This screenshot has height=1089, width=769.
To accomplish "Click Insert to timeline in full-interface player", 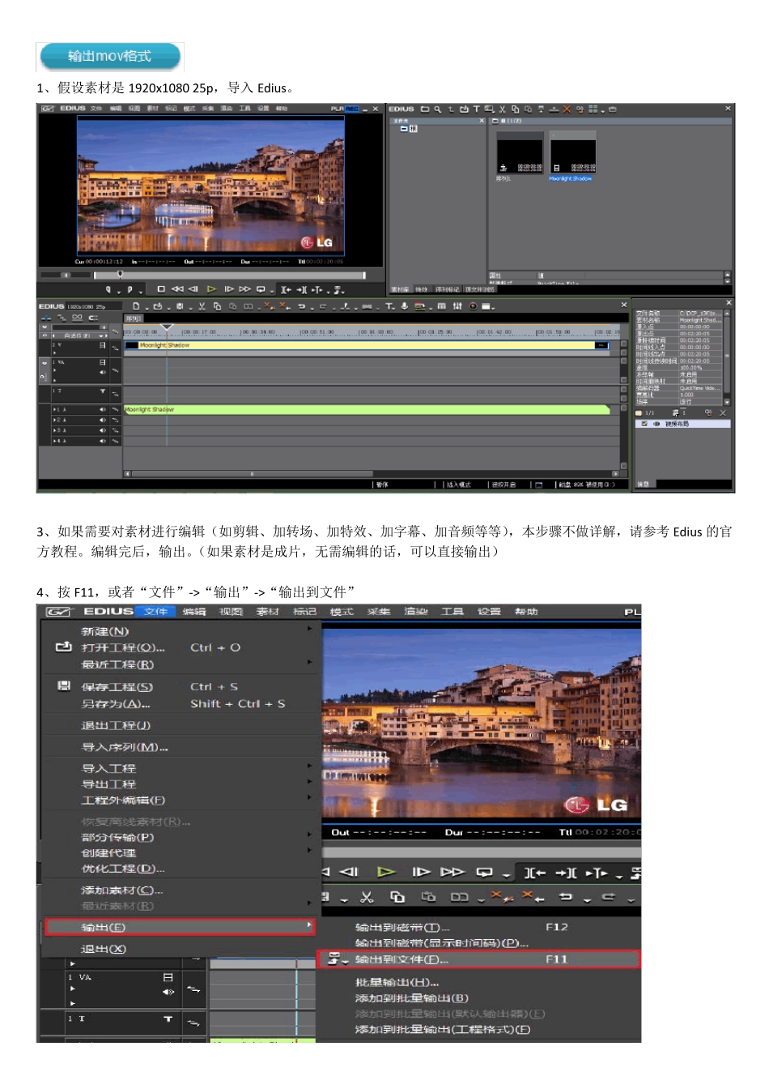I will tap(286, 289).
